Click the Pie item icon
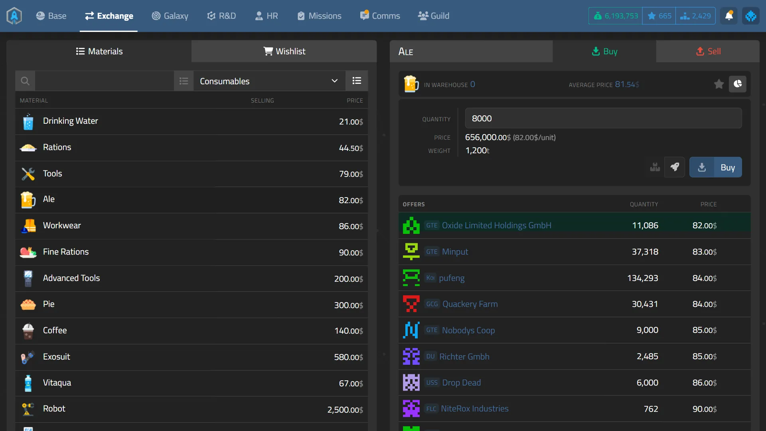Viewport: 766px width, 431px height. [28, 304]
